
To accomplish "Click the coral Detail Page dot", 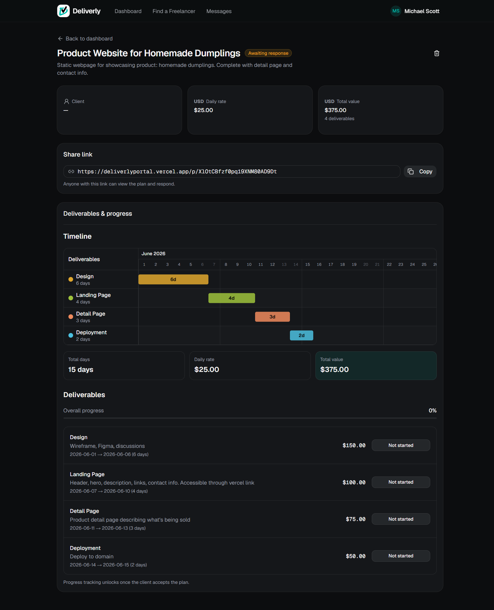I will [71, 317].
